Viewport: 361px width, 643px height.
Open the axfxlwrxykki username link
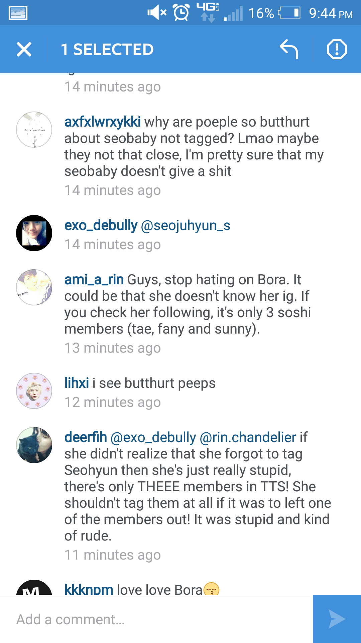[x=102, y=122]
